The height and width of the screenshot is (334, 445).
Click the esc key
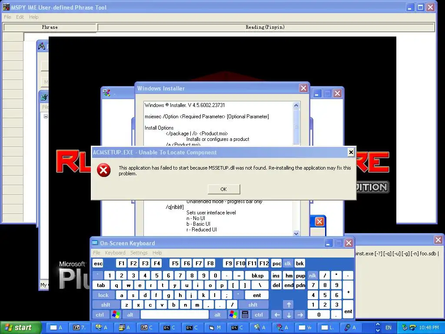click(98, 263)
